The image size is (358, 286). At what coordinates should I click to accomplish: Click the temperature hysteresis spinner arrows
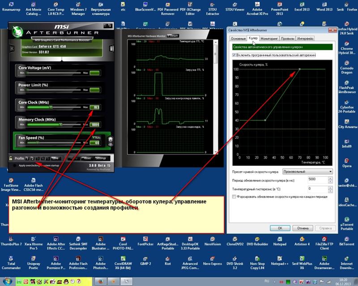[x=330, y=189]
